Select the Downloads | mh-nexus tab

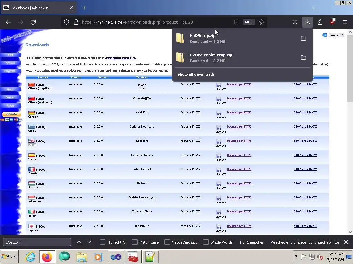(x=38, y=8)
